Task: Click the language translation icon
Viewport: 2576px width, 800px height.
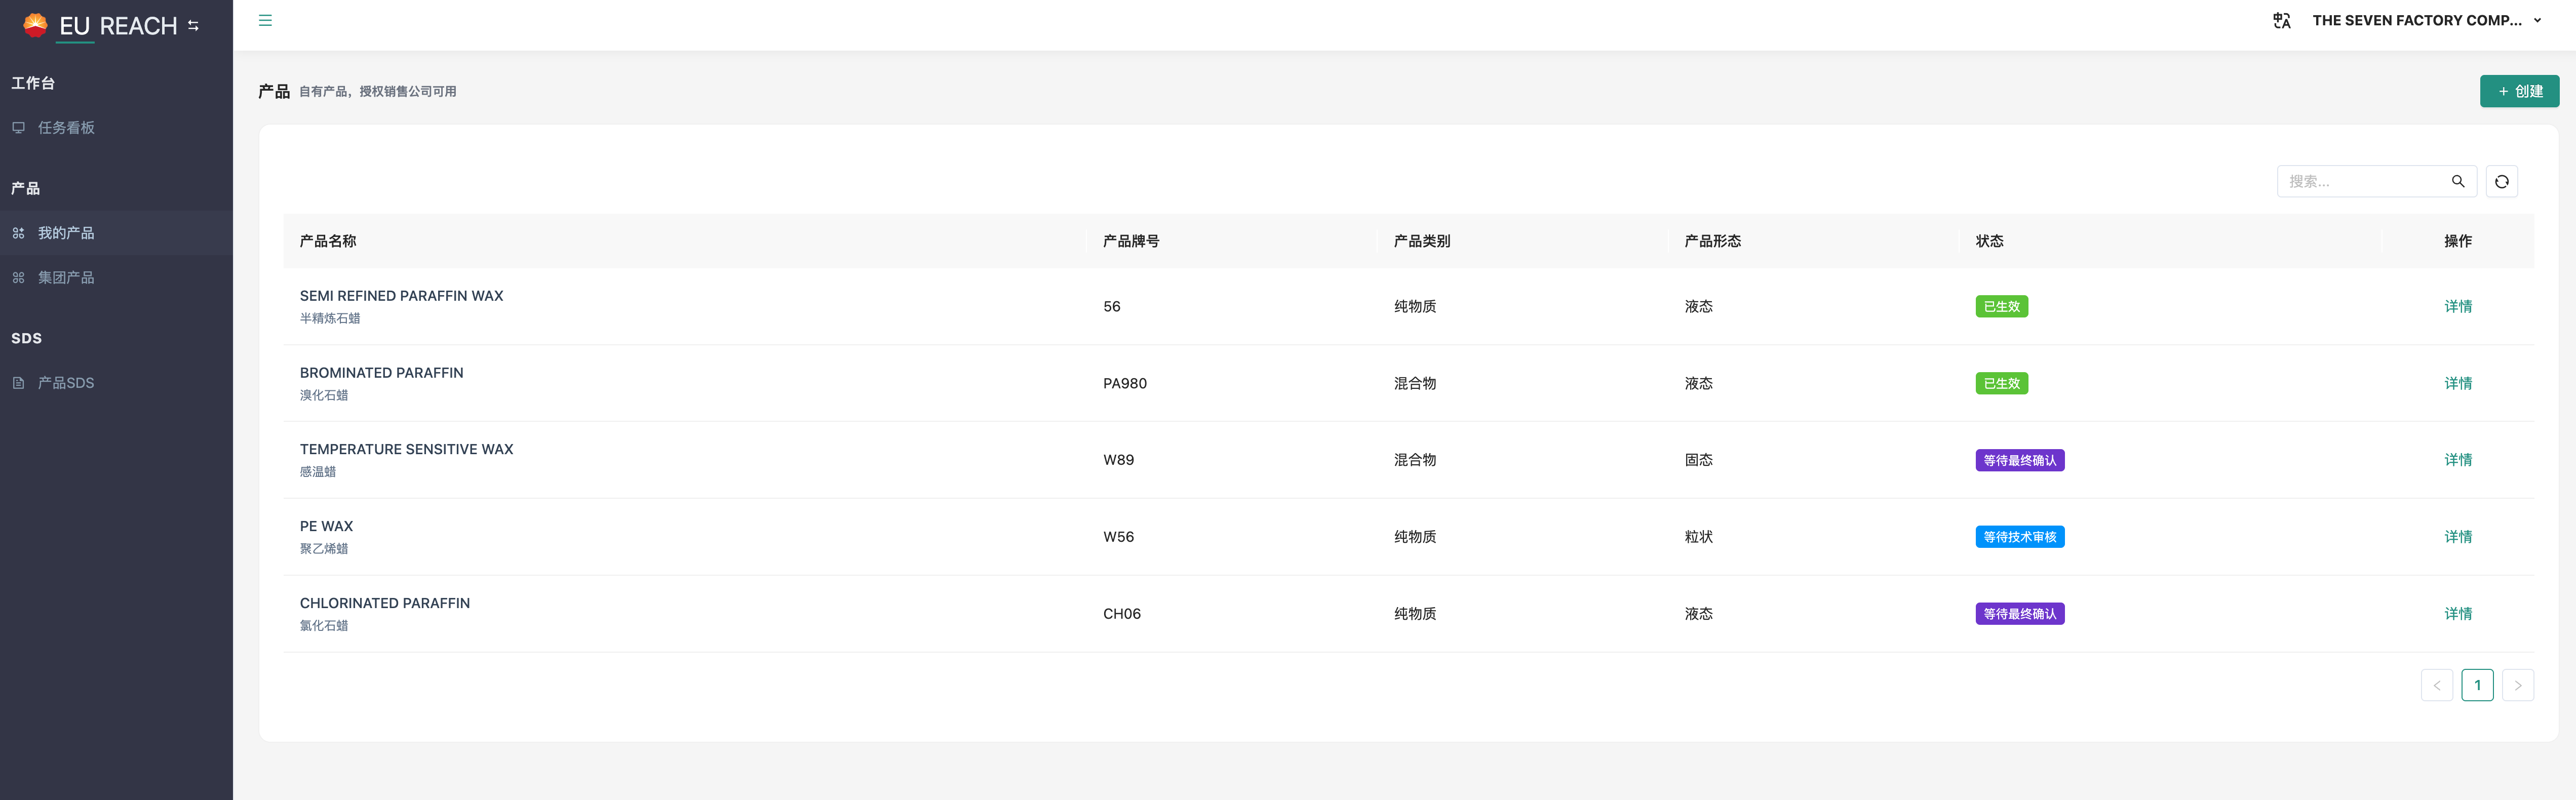Action: [2281, 20]
